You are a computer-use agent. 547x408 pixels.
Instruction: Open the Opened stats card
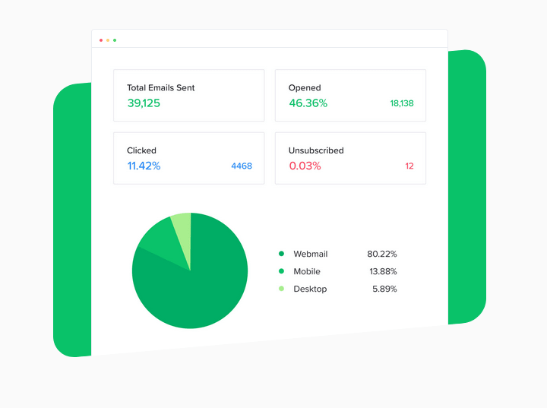pyautogui.click(x=350, y=96)
